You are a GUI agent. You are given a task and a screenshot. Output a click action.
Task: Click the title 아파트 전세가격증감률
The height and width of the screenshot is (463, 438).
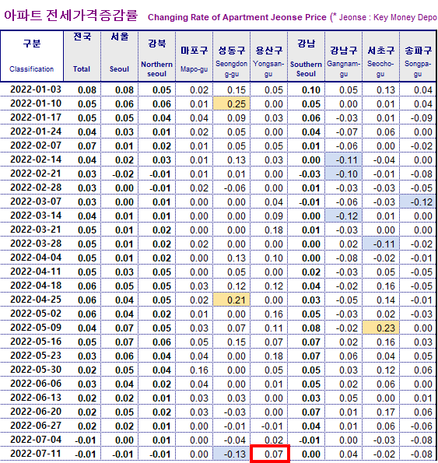click(71, 16)
